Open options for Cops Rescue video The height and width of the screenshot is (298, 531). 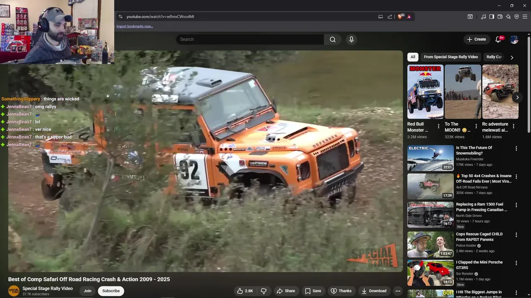(516, 235)
